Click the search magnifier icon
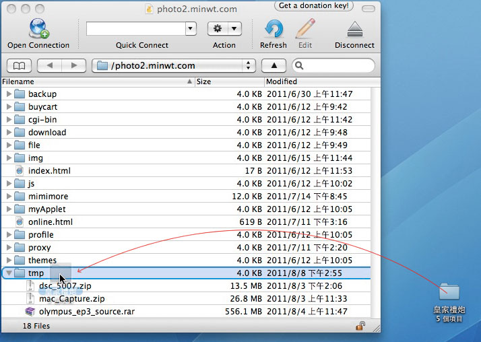This screenshot has height=342, width=481. 299,65
